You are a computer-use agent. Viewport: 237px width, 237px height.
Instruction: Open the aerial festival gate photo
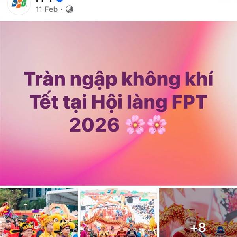[x=118, y=213]
